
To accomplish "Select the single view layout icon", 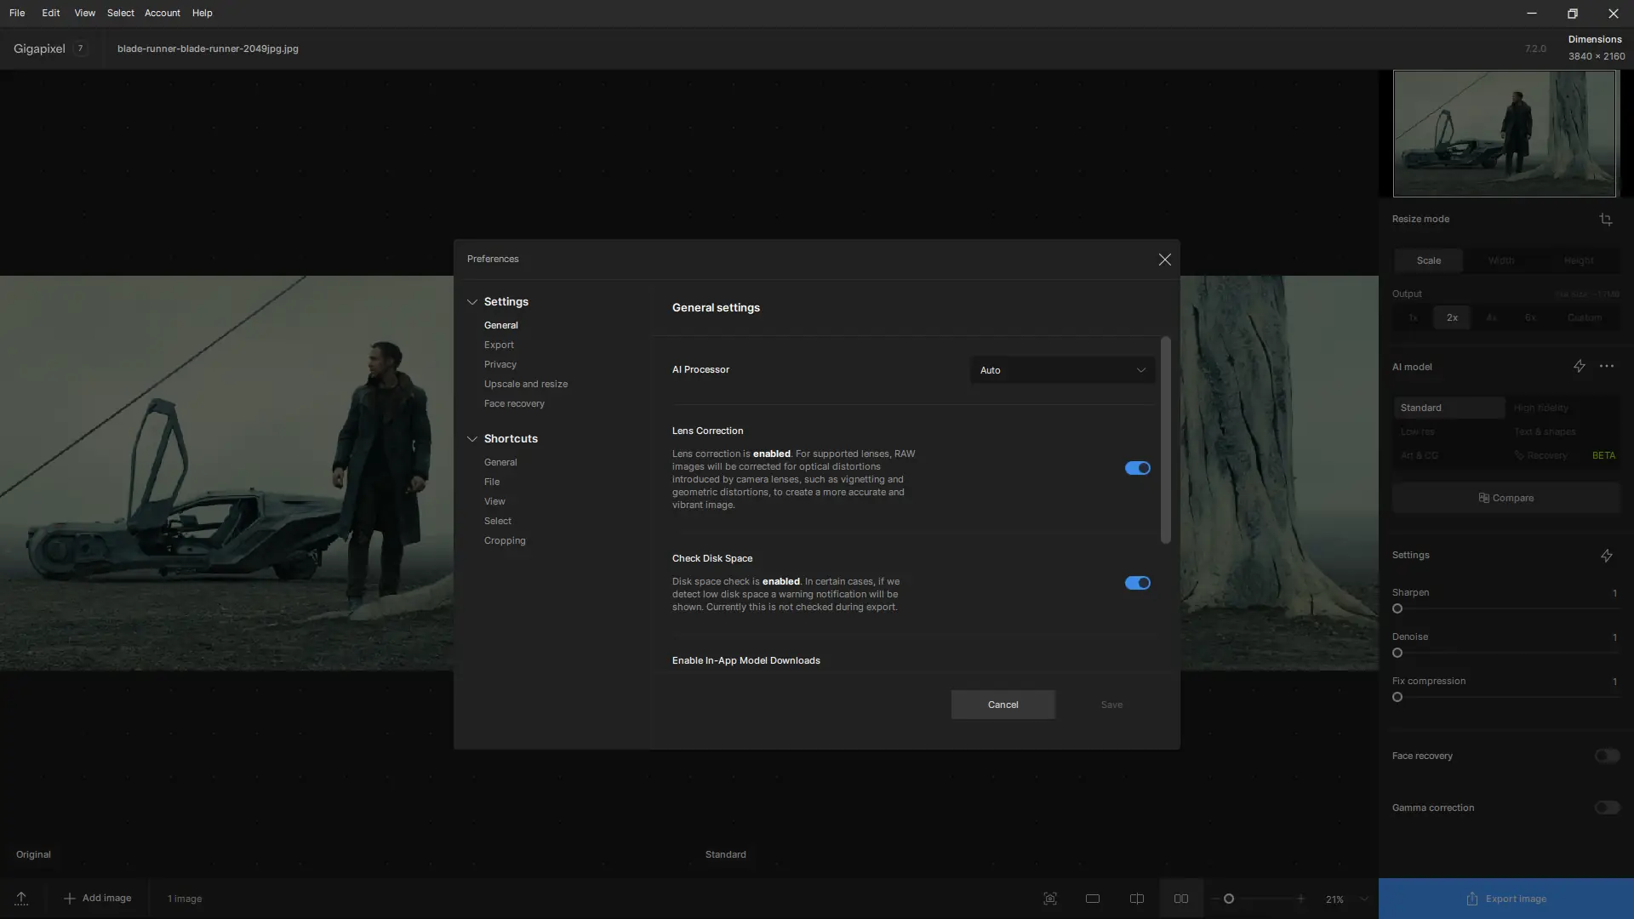I will (x=1093, y=899).
